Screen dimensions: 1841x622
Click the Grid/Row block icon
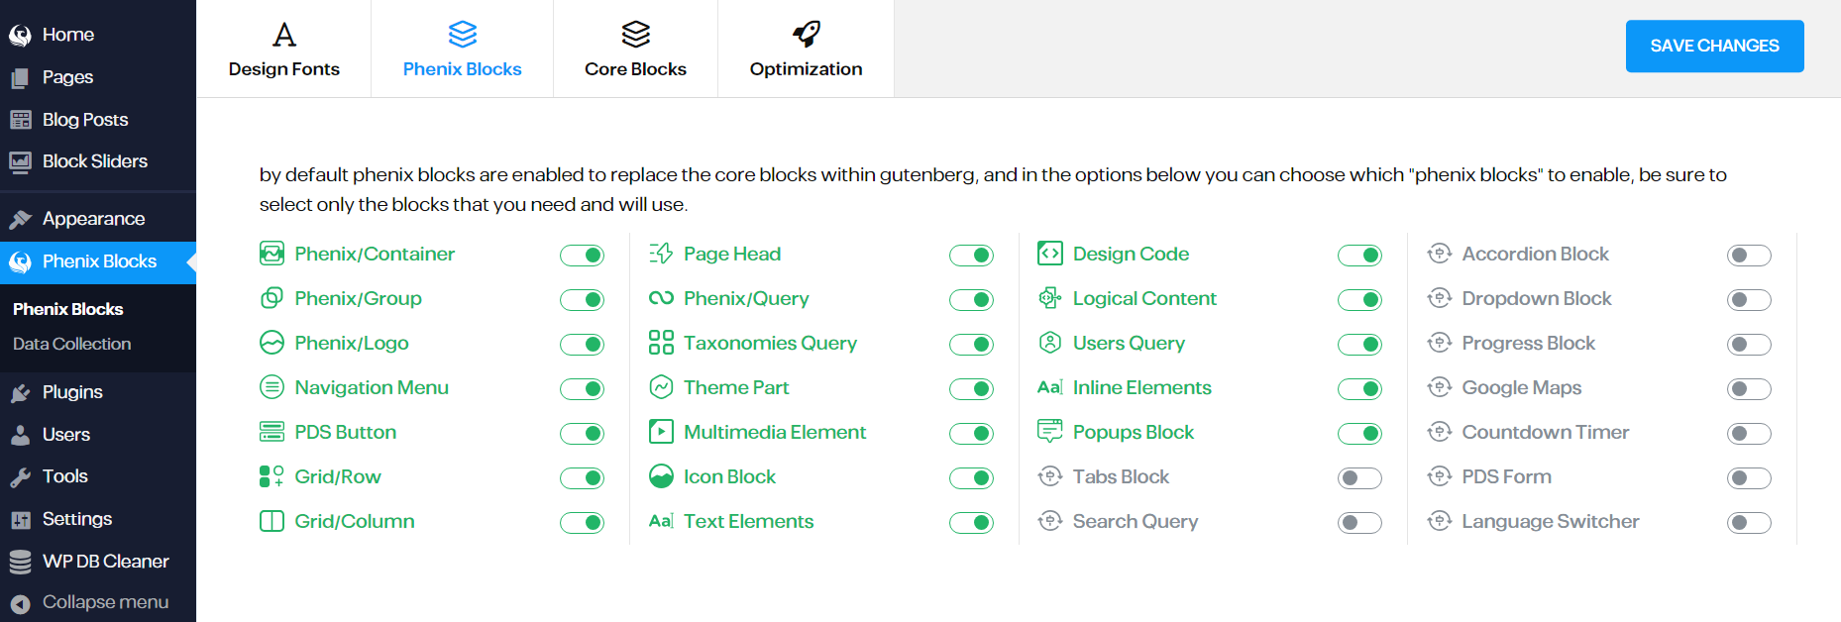[271, 476]
